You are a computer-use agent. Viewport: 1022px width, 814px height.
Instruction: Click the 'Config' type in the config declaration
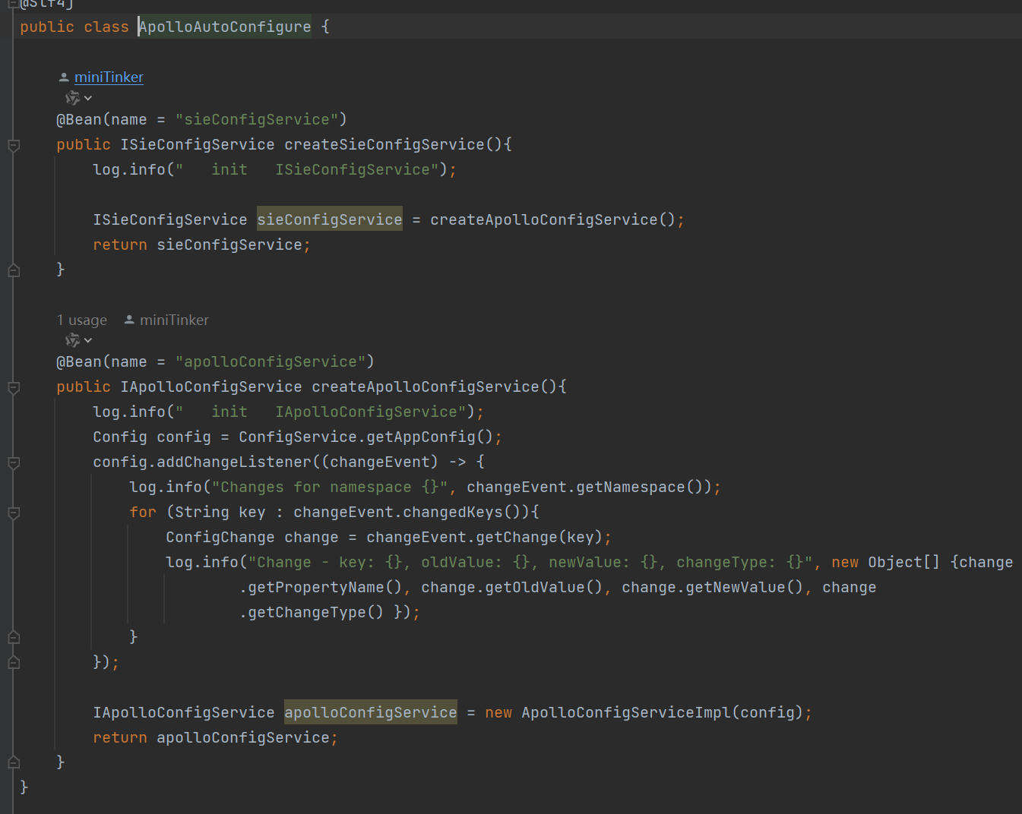pyautogui.click(x=120, y=437)
